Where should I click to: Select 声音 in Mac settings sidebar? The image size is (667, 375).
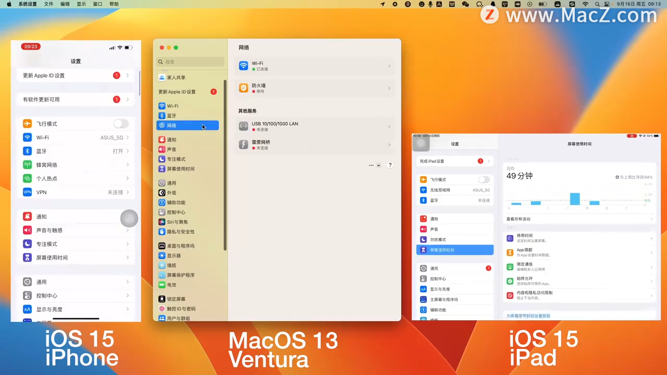coord(188,149)
